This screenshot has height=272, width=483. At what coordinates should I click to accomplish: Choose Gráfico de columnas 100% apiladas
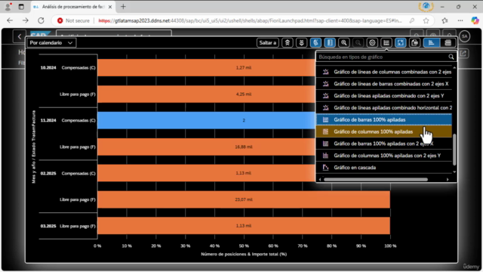click(384, 131)
